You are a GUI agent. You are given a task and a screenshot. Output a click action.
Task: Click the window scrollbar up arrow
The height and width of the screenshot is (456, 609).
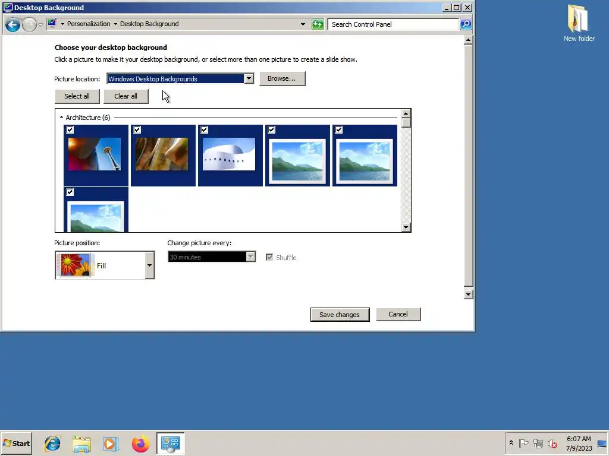click(x=469, y=40)
